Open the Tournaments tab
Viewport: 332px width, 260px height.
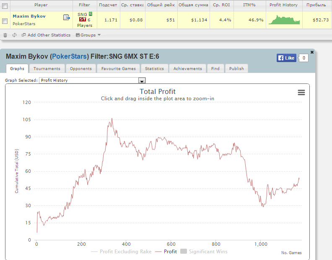pyautogui.click(x=47, y=68)
